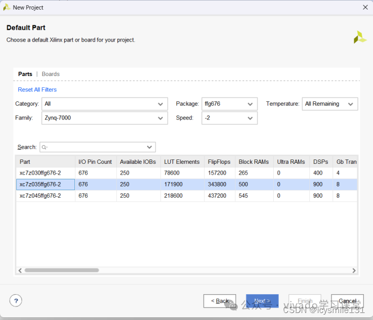
Task: Switch to the Boards tab
Action: [51, 74]
